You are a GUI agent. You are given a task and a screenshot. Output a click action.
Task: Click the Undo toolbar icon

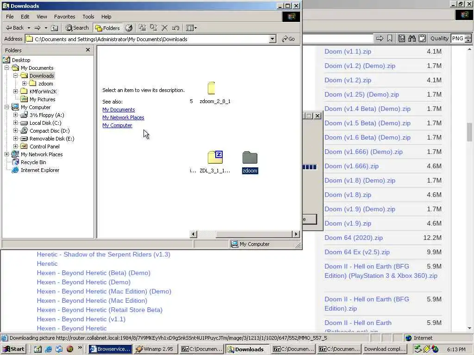point(175,28)
